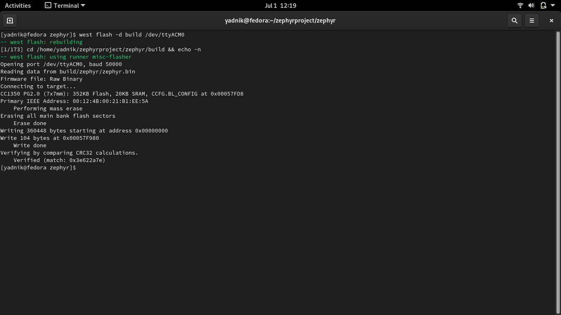Open the clock and calendar panel
561x315 pixels.
coord(280,5)
